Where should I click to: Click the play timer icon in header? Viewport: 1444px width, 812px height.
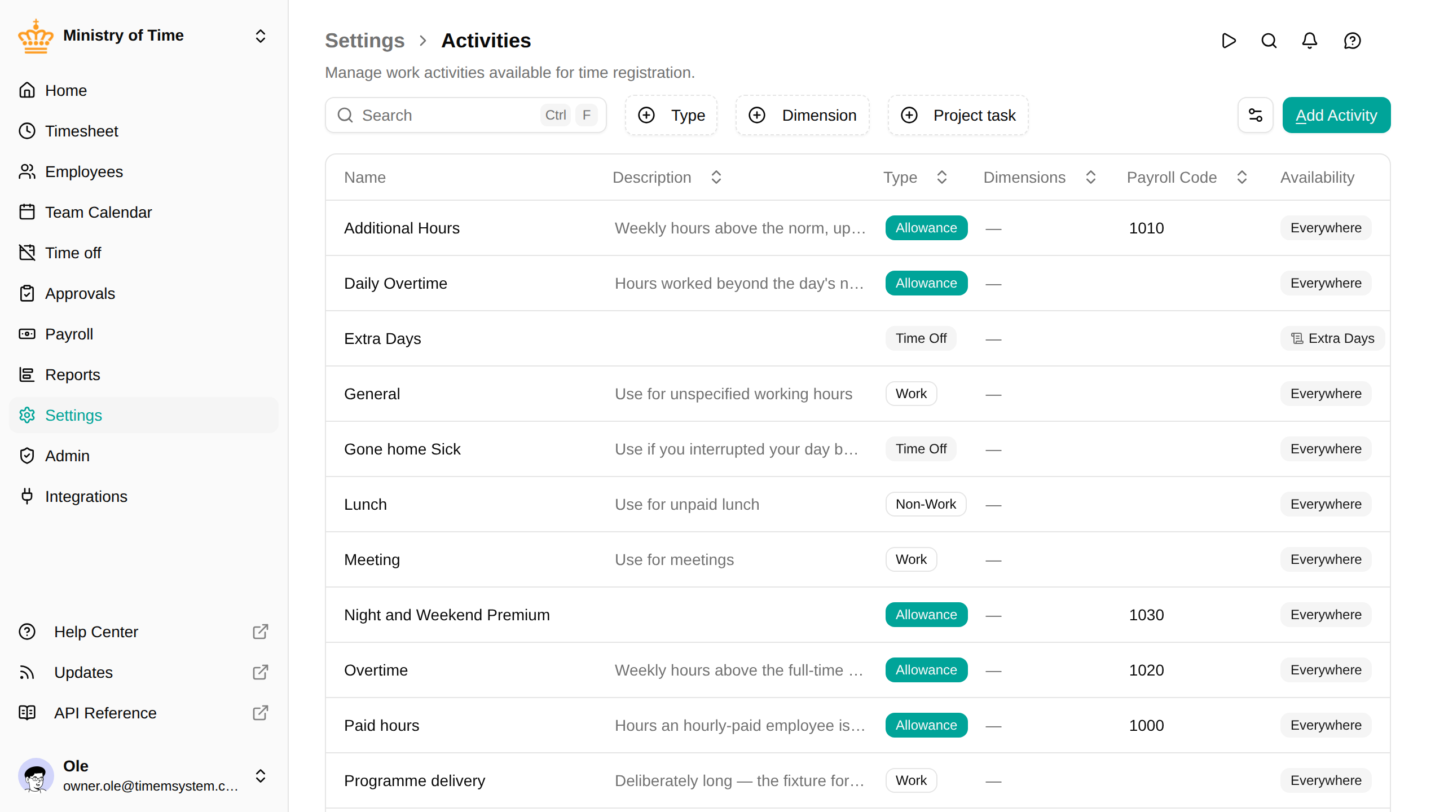tap(1229, 41)
